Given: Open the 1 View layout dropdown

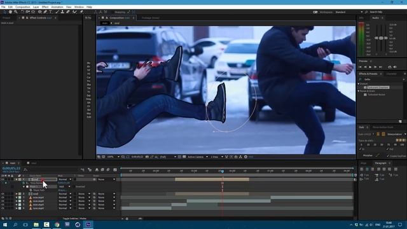Looking at the screenshot, I should click(217, 157).
